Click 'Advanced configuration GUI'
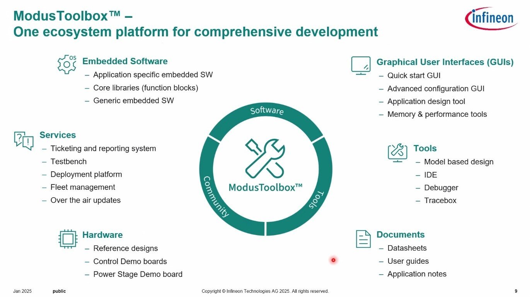530x297 pixels. coord(436,89)
